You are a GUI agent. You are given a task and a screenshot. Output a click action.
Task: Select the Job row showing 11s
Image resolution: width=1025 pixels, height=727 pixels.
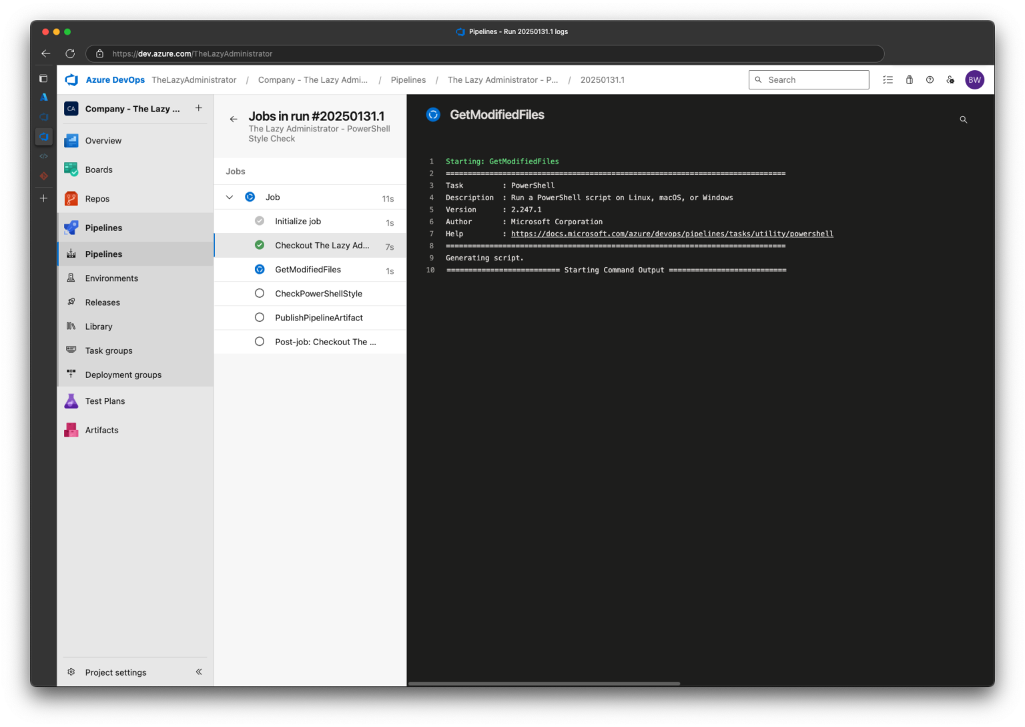pyautogui.click(x=310, y=198)
